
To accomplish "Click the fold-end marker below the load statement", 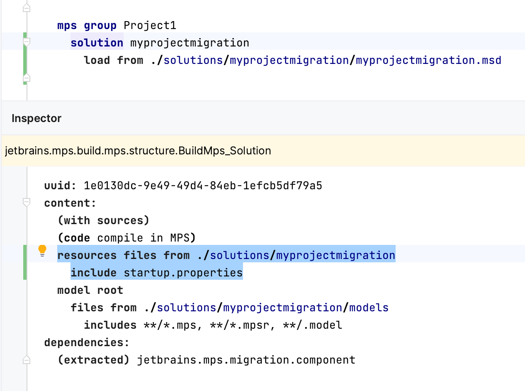I will [26, 77].
